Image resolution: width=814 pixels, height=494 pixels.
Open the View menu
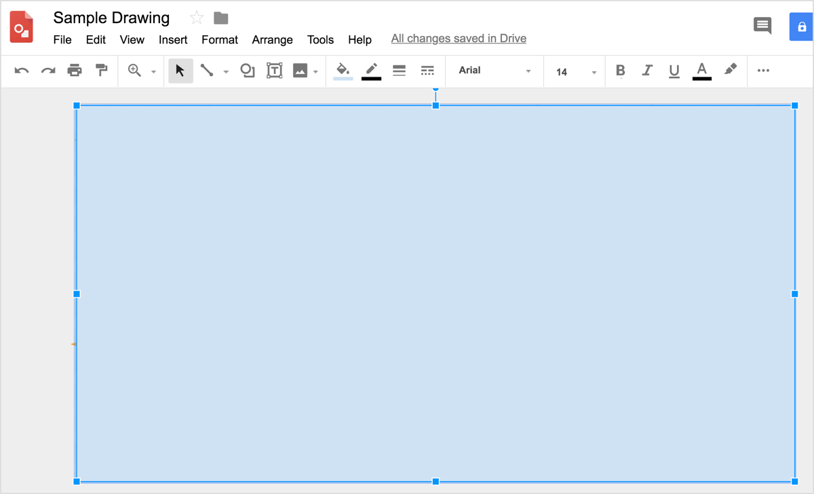(x=132, y=39)
